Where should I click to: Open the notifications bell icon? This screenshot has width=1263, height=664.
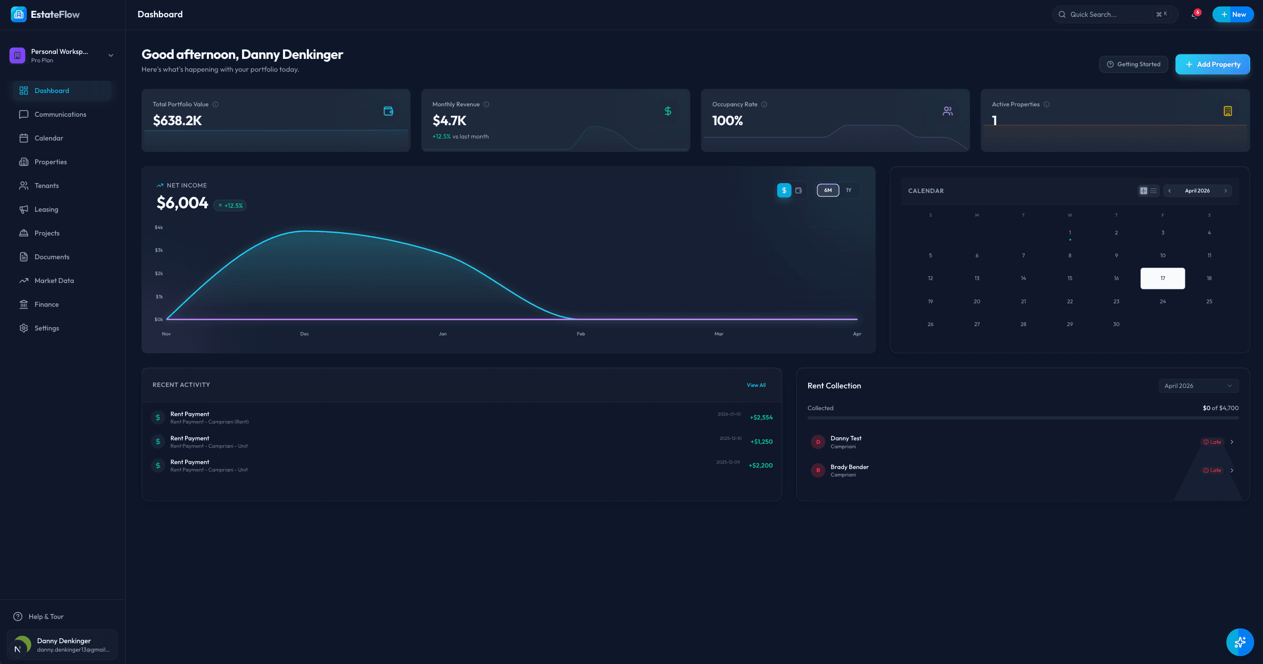(1195, 14)
